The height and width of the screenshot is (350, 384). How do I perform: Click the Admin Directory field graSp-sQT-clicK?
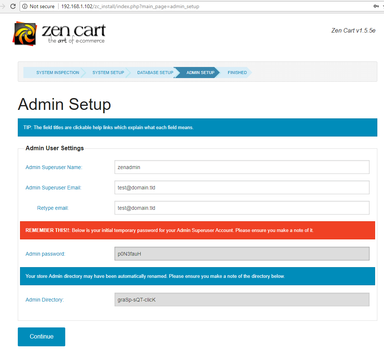pos(242,300)
